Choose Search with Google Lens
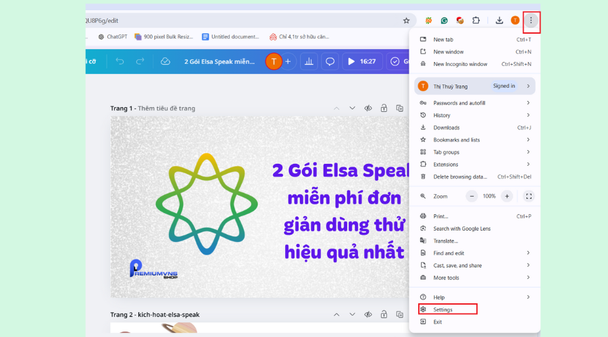The height and width of the screenshot is (337, 608). tap(475, 228)
